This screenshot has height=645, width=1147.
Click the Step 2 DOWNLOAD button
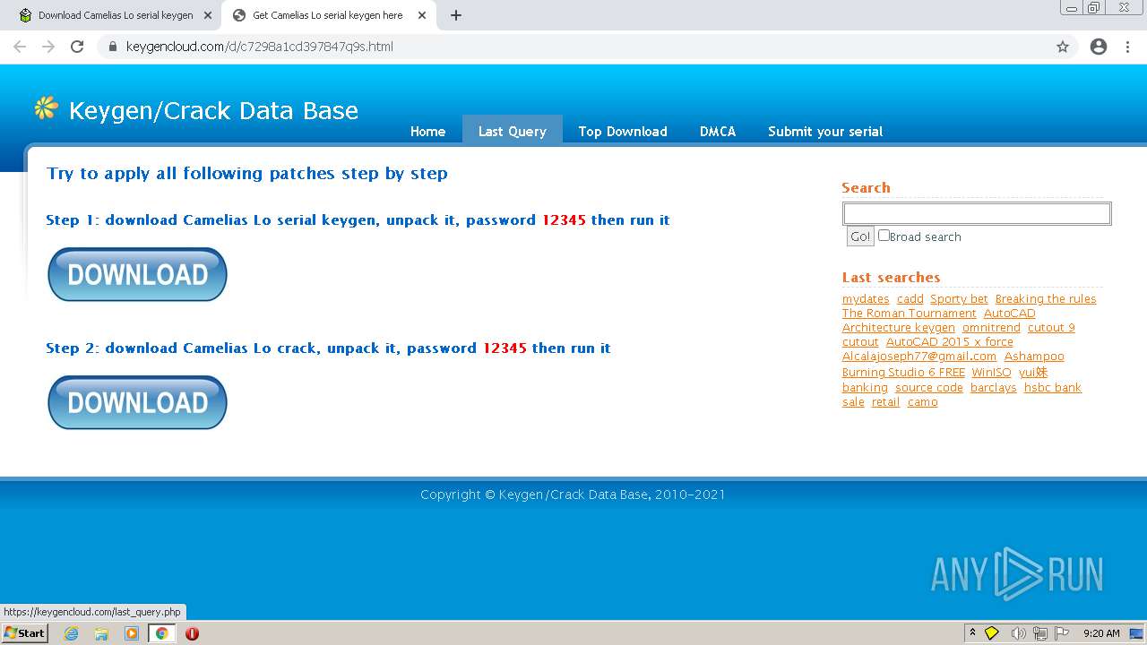tap(137, 402)
